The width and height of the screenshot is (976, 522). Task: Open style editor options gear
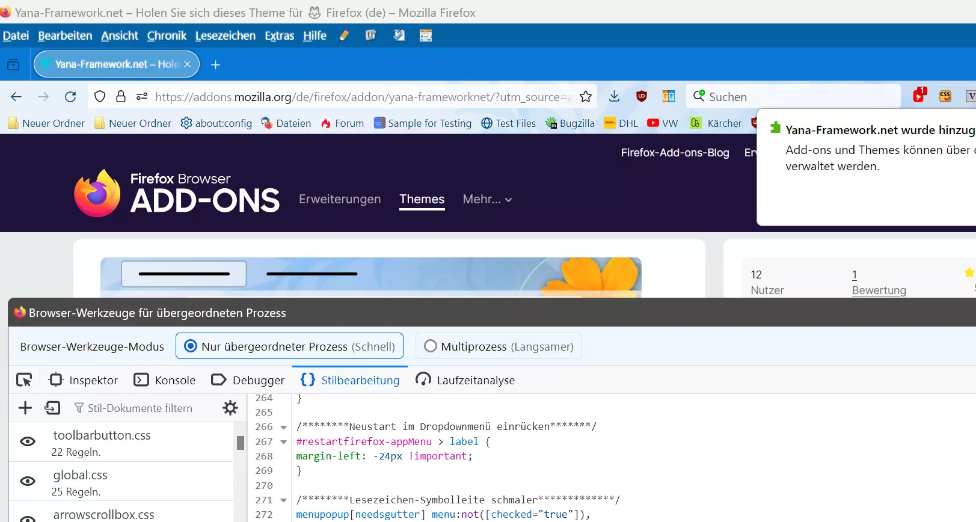tap(230, 408)
